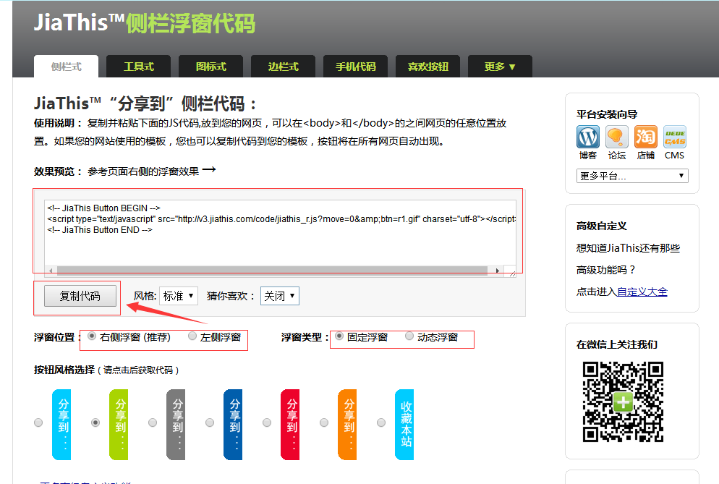Select radio button beside cyan 分享到 style
The image size is (719, 484).
tap(38, 423)
